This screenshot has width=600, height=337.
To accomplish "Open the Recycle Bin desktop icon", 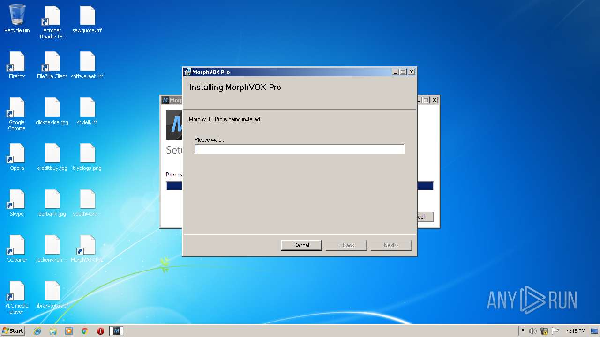I will (x=17, y=19).
